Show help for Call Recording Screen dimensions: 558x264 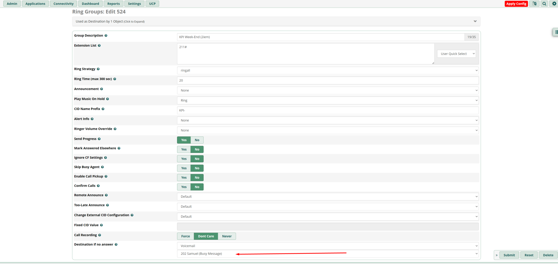[100, 235]
